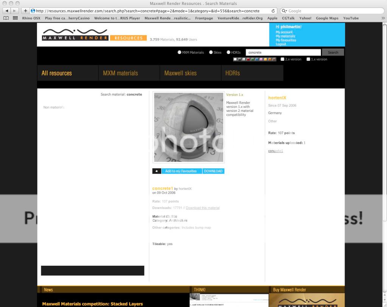Viewport: 387px width, 307px height.
Task: Click the blue DOWNLOAD button
Action: click(x=213, y=171)
